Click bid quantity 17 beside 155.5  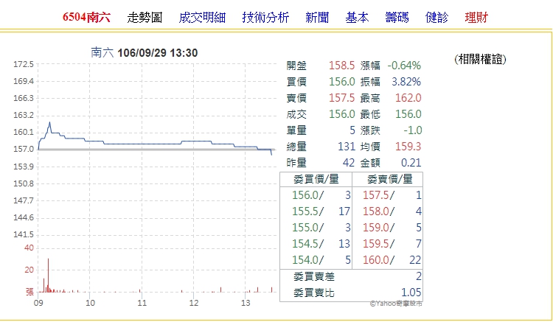click(x=344, y=211)
